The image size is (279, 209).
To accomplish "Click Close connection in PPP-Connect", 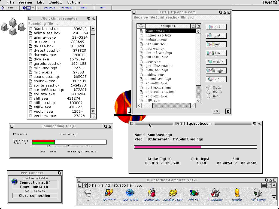I will 35,195.
